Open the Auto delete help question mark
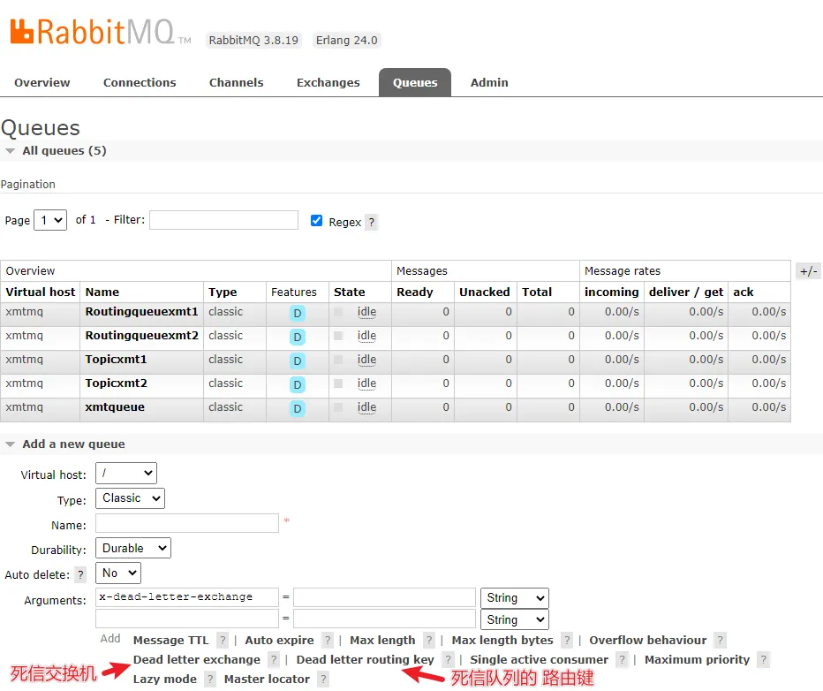The image size is (823, 691). 80,574
